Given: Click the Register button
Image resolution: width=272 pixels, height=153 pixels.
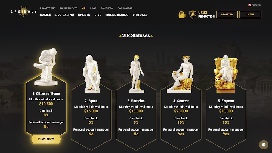Looking at the screenshot, I should point(227,15).
